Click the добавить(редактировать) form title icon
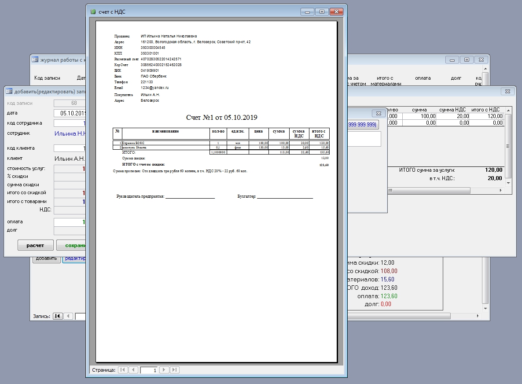Viewport: 522px width, 384px height. 9,91
